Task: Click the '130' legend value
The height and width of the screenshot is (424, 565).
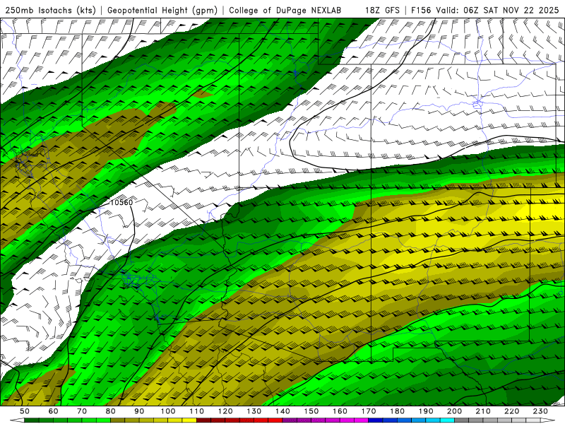Action: (x=254, y=411)
